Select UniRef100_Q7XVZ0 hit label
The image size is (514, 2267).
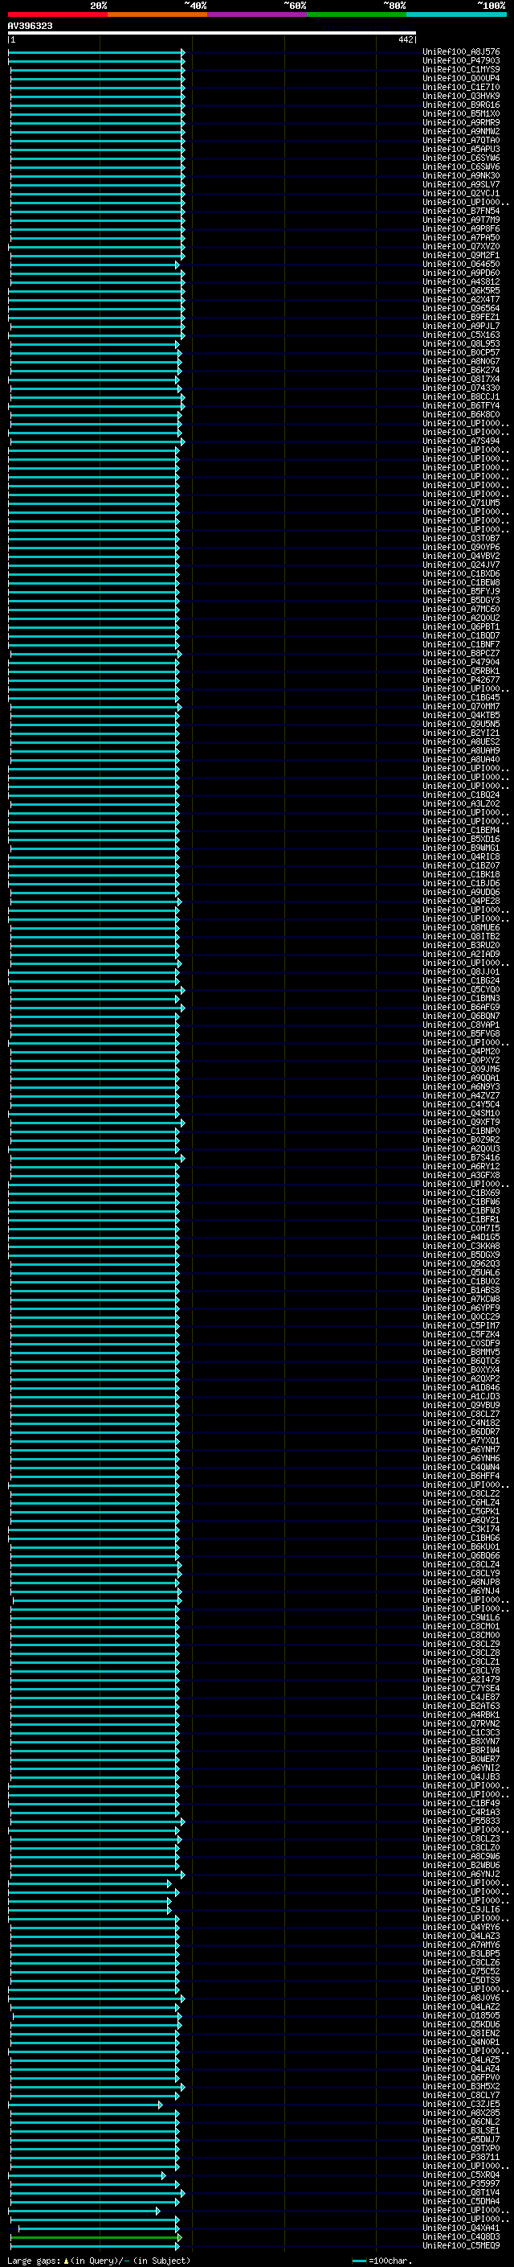click(x=461, y=246)
